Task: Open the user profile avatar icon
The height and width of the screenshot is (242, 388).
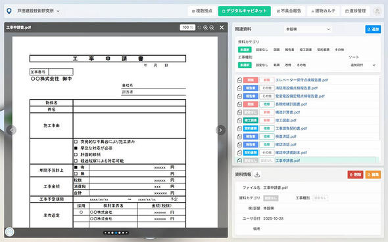Action: (377, 11)
